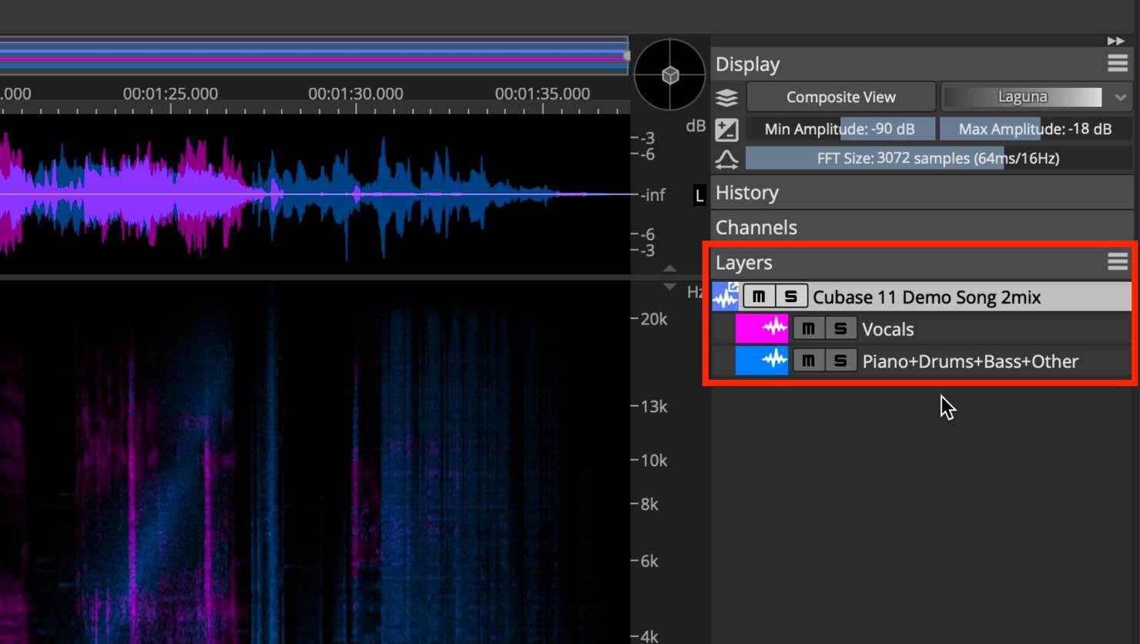The height and width of the screenshot is (644, 1140).
Task: Solo the Piano+Drums+Bass+Other layer
Action: pyautogui.click(x=840, y=361)
